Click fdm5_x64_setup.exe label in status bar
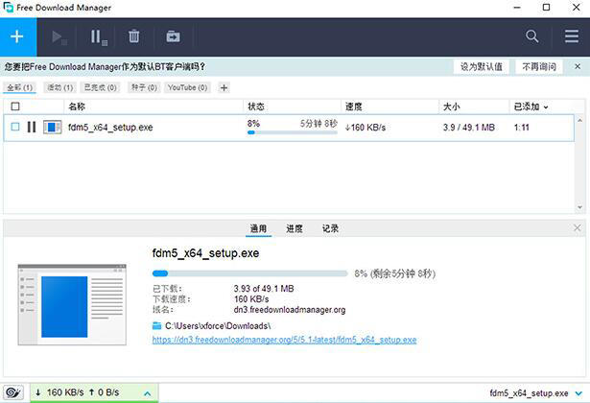The image size is (590, 403). 529,393
